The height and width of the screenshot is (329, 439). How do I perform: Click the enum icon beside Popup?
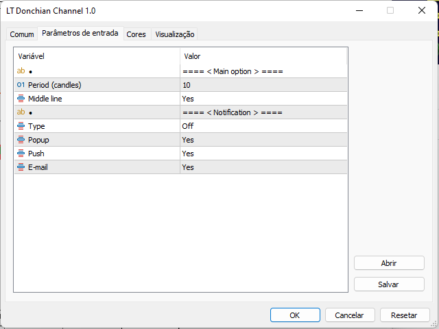(21, 139)
